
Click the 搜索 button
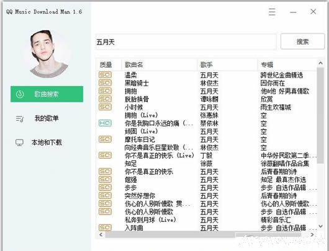(302, 42)
